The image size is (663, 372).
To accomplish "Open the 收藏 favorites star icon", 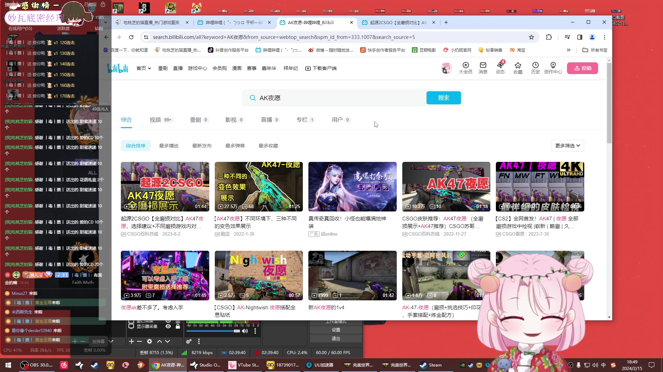I will click(518, 68).
